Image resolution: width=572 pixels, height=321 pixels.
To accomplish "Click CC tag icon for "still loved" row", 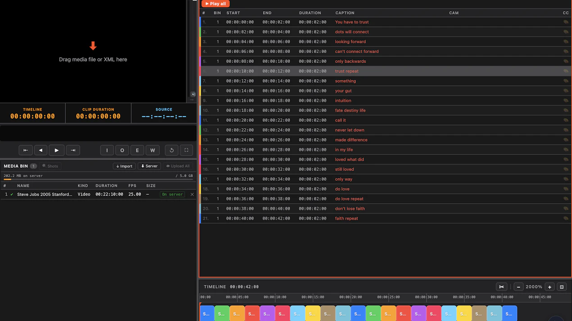I will [566, 169].
